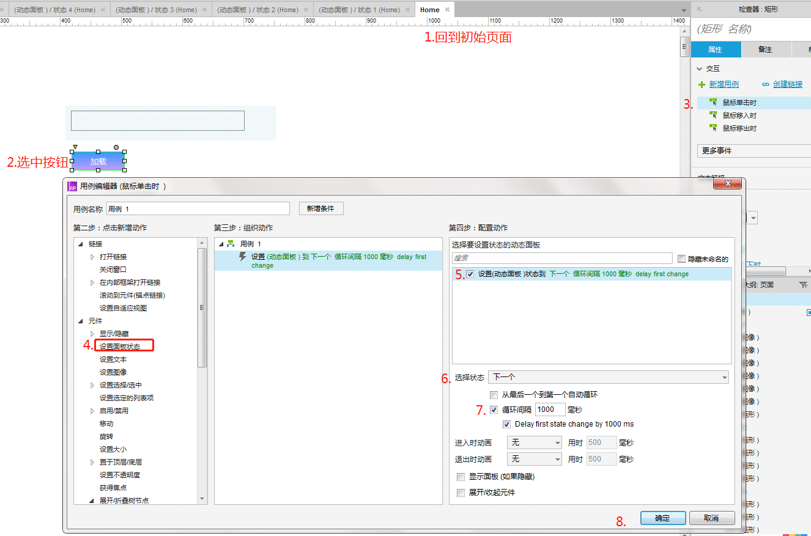
Task: Select the 关闭窗口 action
Action: 113,270
